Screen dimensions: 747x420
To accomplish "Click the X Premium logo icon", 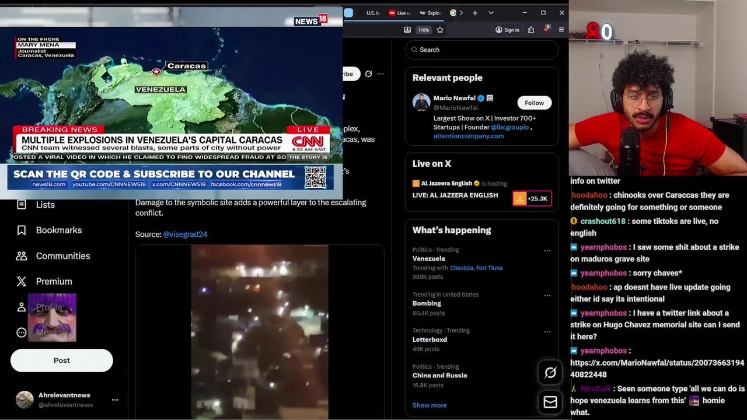I will point(22,281).
